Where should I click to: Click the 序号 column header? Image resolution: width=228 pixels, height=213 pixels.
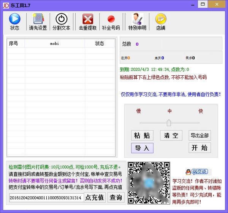click(x=14, y=43)
